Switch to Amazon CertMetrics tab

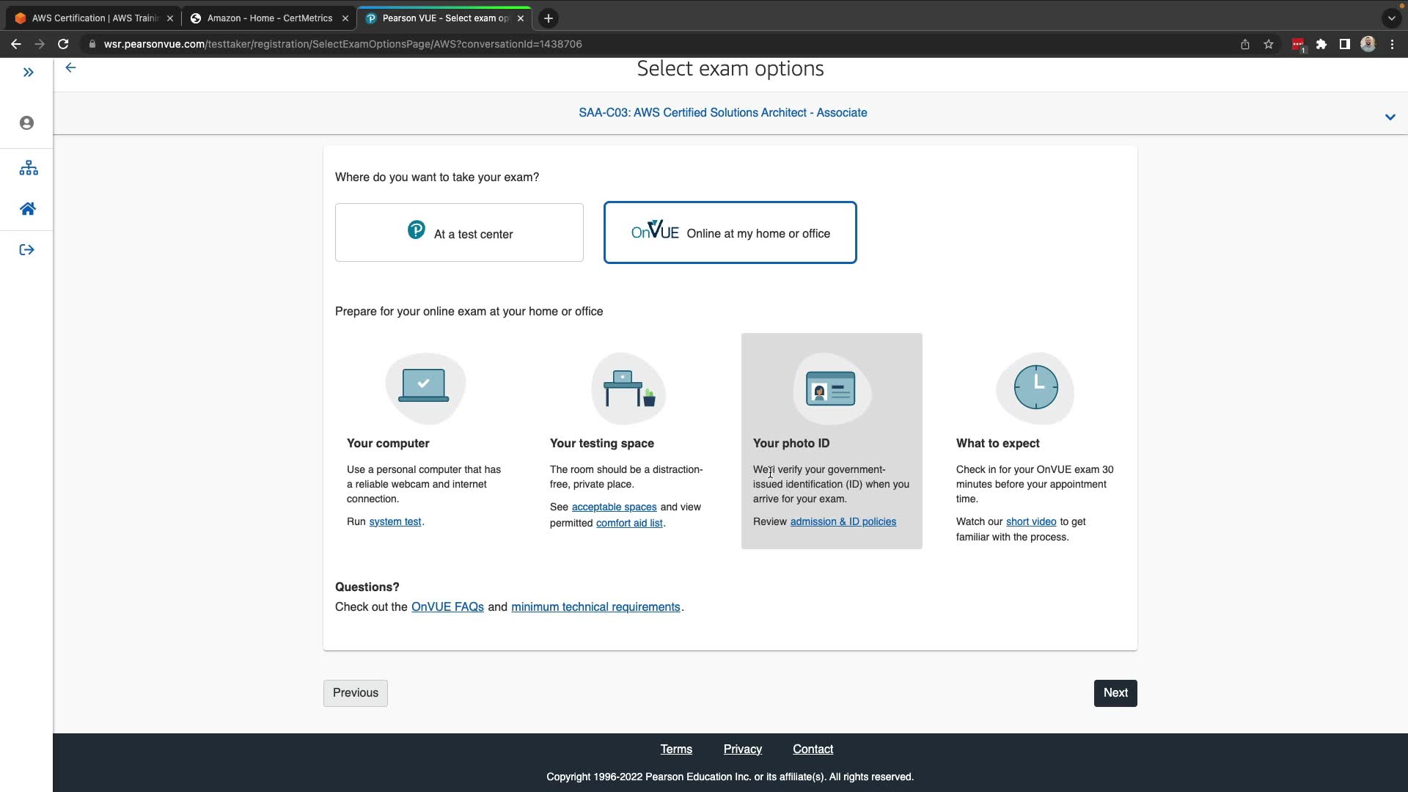click(269, 18)
